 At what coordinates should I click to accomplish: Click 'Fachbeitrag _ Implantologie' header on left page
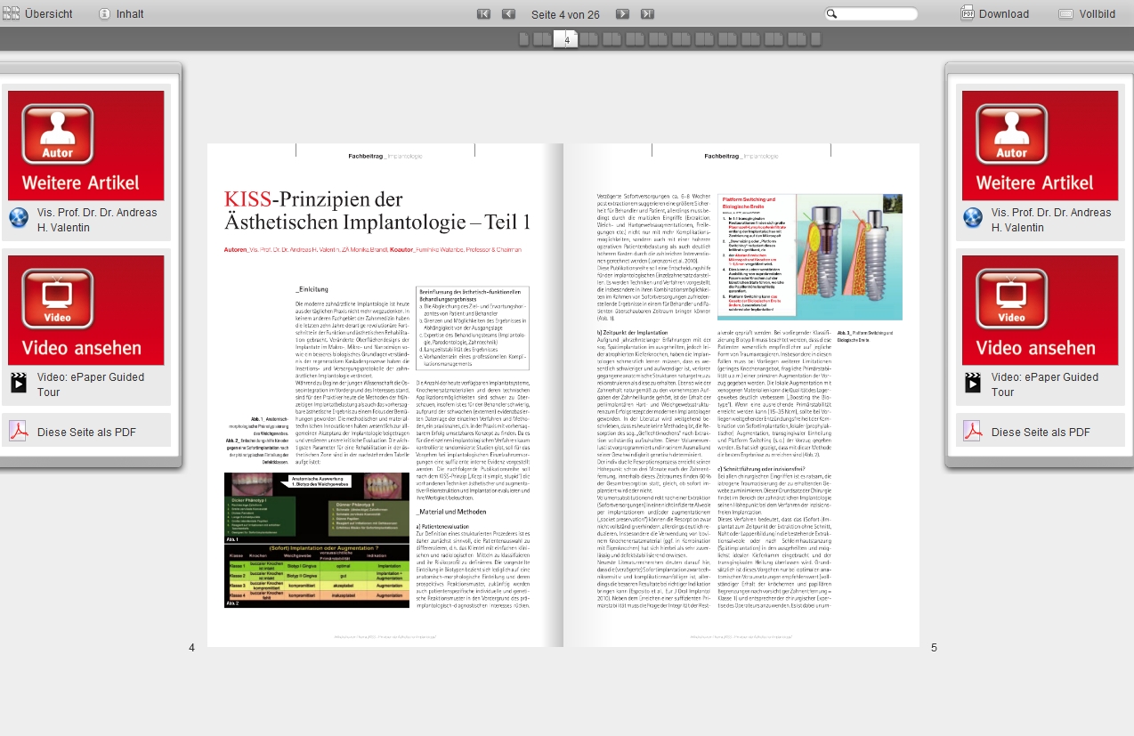[x=385, y=156]
